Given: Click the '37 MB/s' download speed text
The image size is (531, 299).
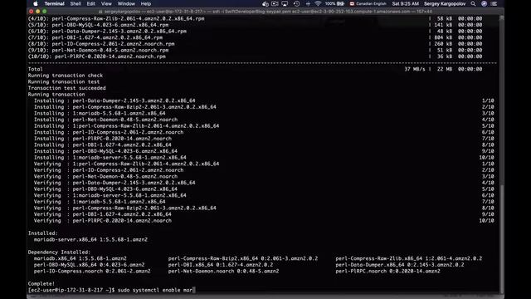Looking at the screenshot, I should click(x=415, y=69).
